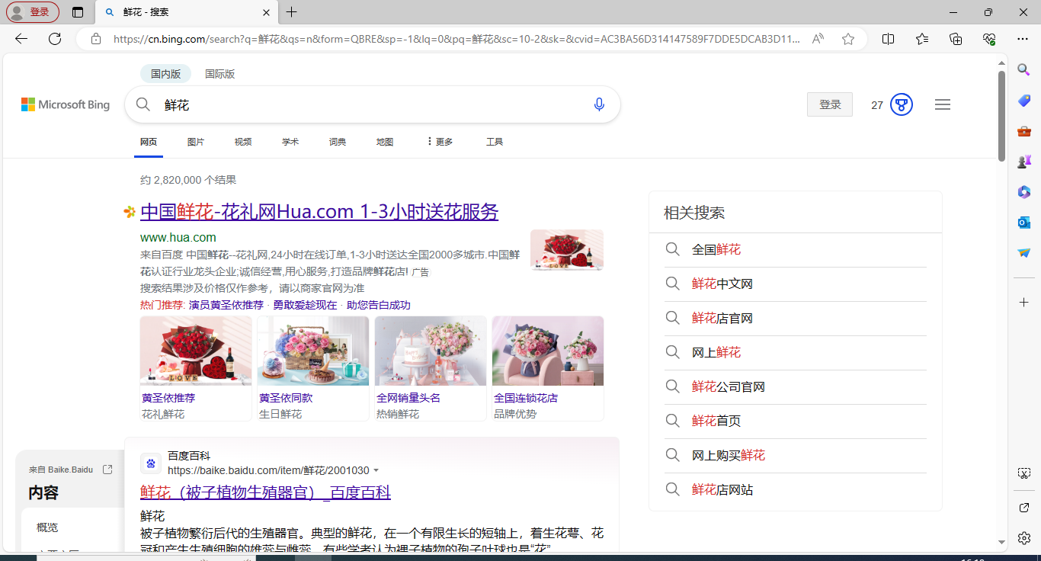Open sidebar Games chess icon
Screen dimensions: 1041x561
click(x=1024, y=162)
